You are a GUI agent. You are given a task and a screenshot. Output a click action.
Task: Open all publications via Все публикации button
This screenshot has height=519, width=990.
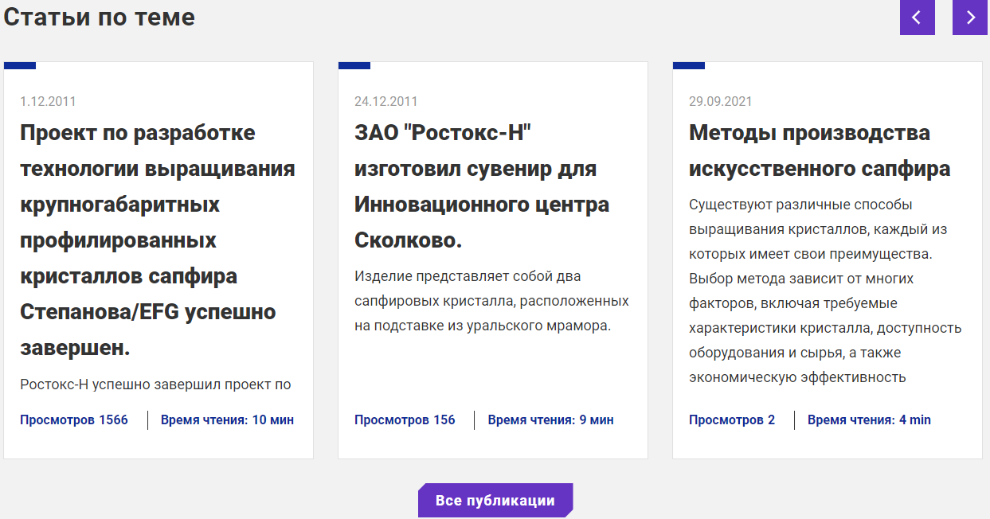[495, 500]
